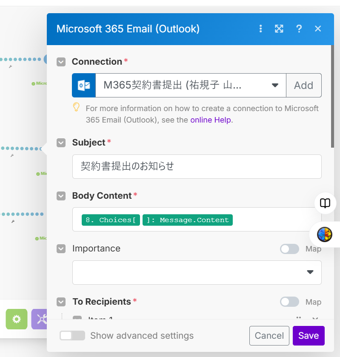Open the three-dot module options menu
The width and height of the screenshot is (340, 357).
[261, 29]
